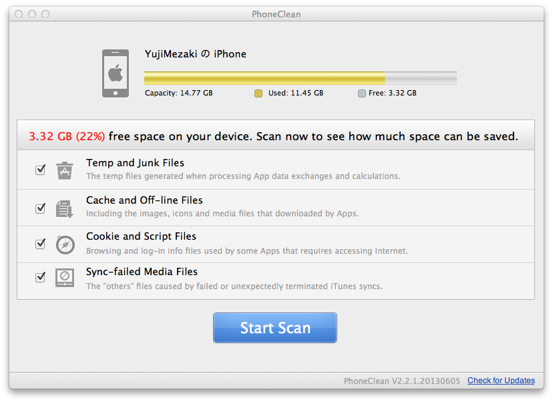Select the Cache and Off-line Files title
The height and width of the screenshot is (402, 553).
pos(144,200)
